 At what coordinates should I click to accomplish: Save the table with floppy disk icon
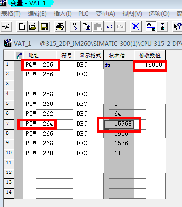[x=44, y=27]
